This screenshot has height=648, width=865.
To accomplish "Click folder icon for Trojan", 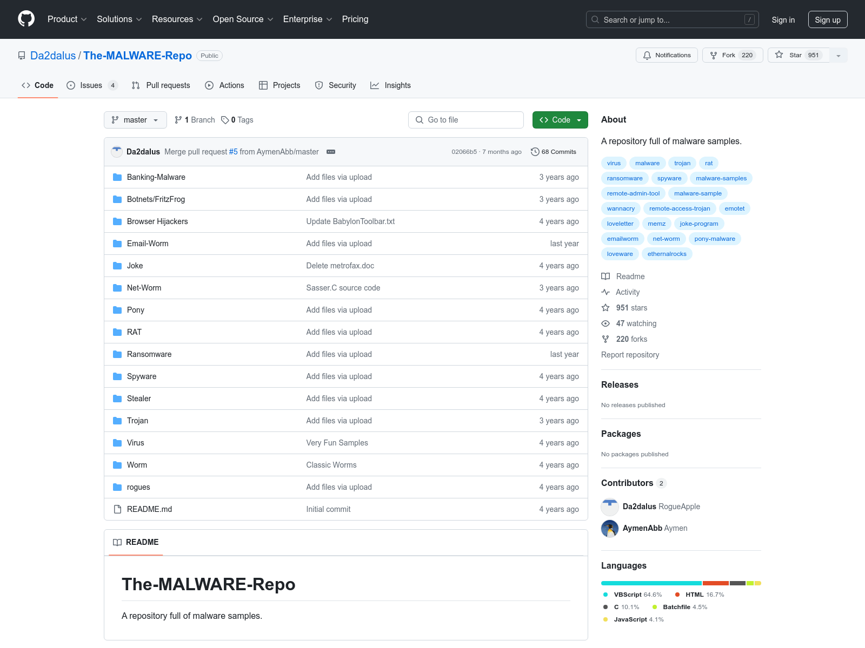I will point(117,421).
